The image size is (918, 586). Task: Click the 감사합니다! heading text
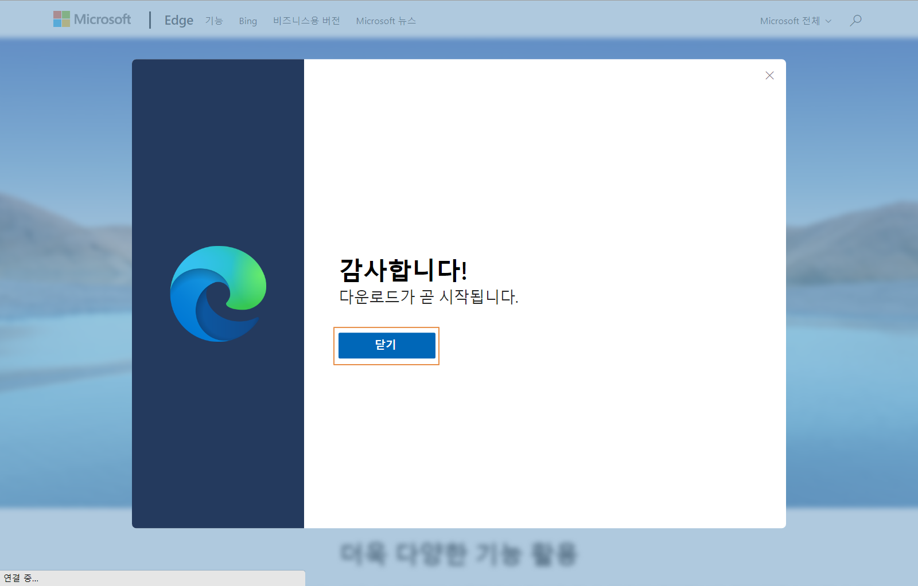pyautogui.click(x=403, y=270)
